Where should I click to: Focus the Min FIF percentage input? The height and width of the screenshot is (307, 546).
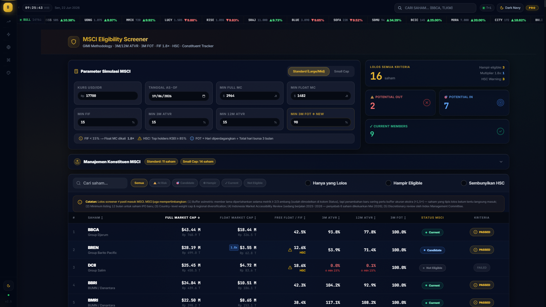click(107, 122)
